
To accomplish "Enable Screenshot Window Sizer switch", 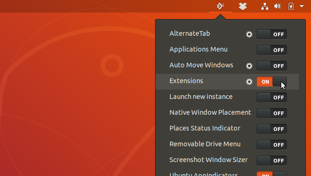I will tap(272, 161).
